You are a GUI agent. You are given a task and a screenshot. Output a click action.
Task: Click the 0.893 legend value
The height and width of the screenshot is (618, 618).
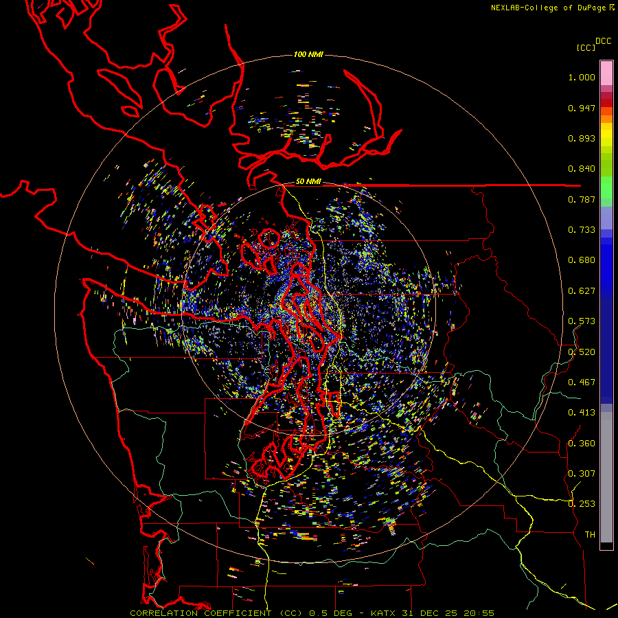coord(582,138)
